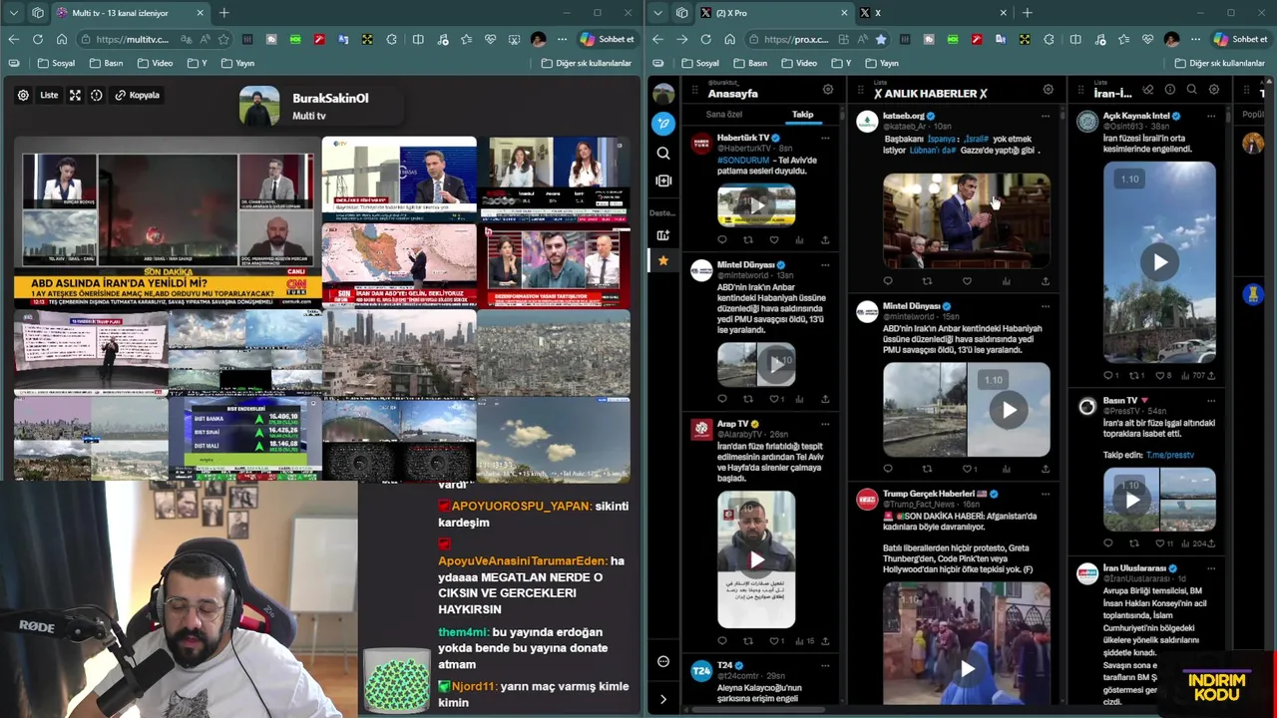Open Basın bookmark folder in left browser

click(x=107, y=63)
